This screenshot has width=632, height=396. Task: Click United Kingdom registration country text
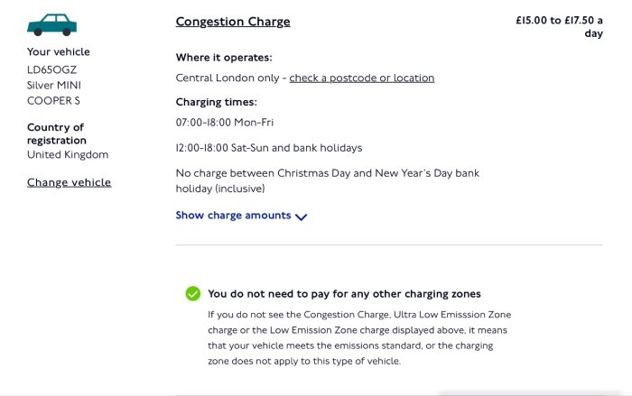68,154
